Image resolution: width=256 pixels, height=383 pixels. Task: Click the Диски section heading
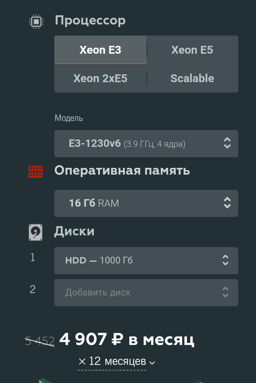point(74,231)
